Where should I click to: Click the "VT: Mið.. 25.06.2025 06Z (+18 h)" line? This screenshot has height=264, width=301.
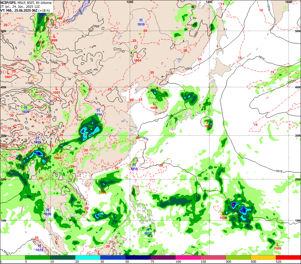[x=25, y=11]
